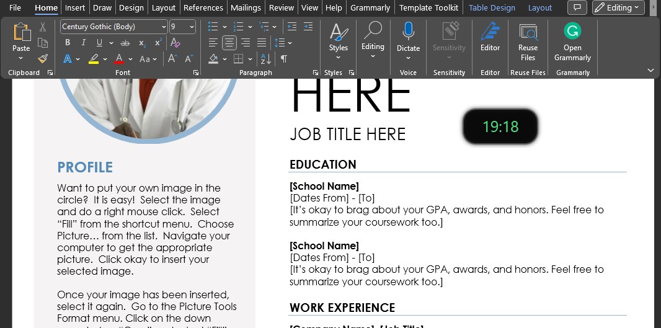Apply cell borders from the Paragraph group
661x328 pixels.
[239, 59]
